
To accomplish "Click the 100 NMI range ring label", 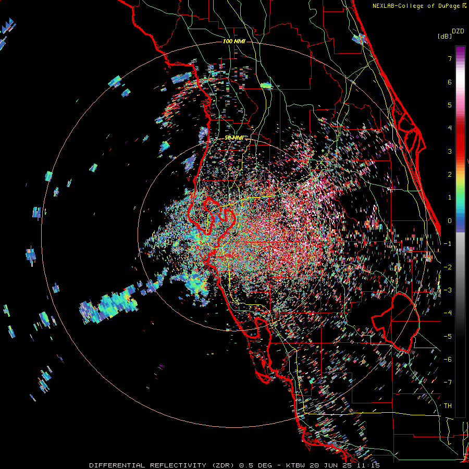I will click(x=234, y=41).
